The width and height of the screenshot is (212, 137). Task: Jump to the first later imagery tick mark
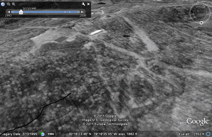65,12
